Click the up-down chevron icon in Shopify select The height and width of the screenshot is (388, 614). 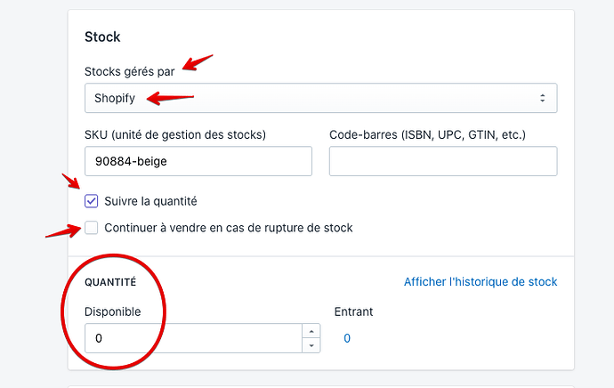coord(542,98)
